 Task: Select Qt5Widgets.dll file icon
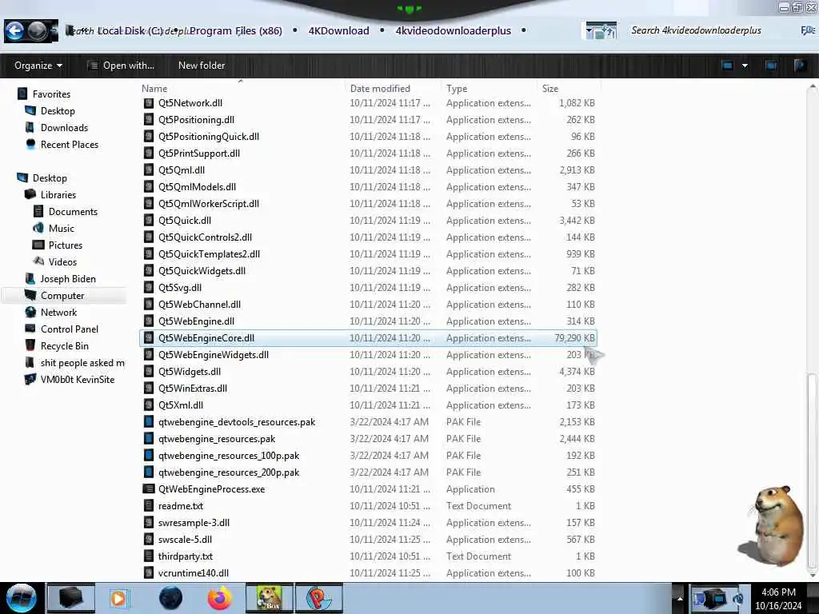click(149, 372)
